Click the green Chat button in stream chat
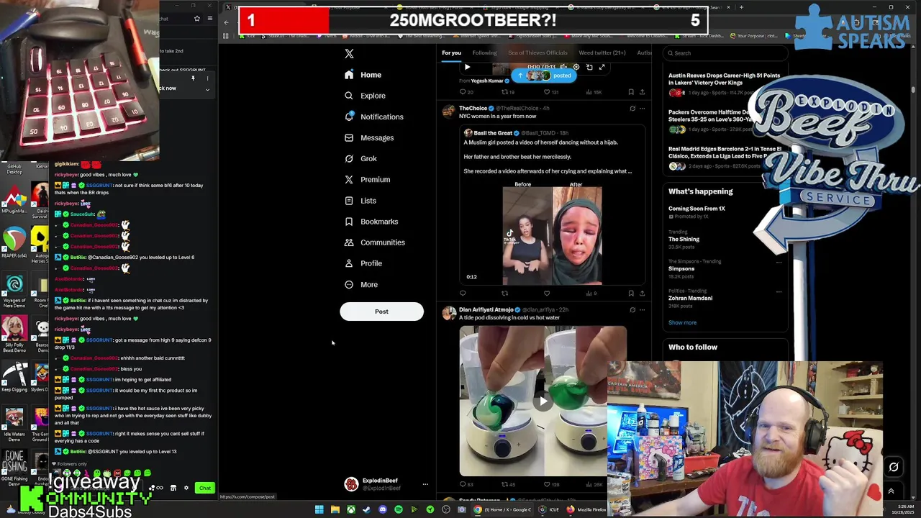This screenshot has width=921, height=518. pos(205,489)
